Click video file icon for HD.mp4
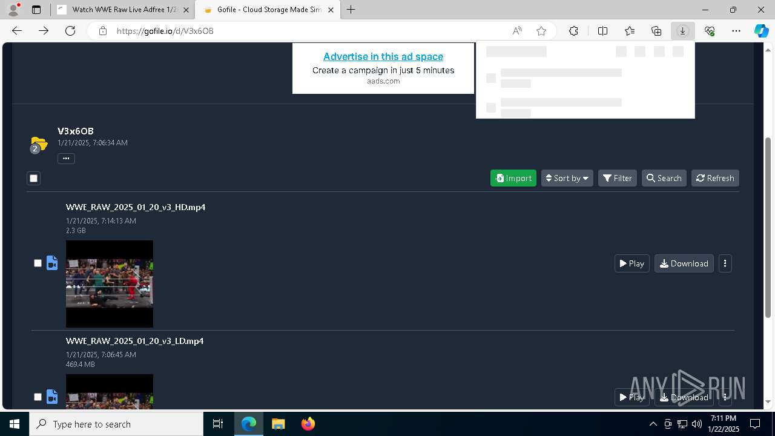 [52, 263]
